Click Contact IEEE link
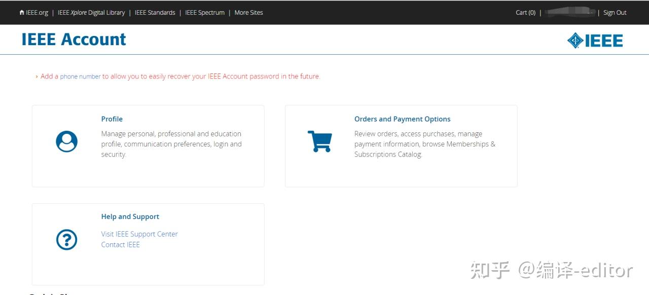The height and width of the screenshot is (295, 649). point(121,245)
